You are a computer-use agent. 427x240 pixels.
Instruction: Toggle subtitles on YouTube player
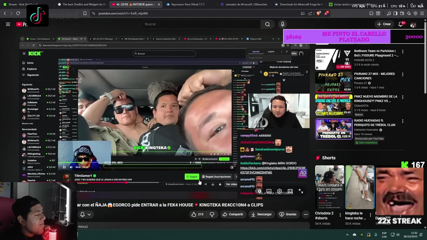pos(269,191)
